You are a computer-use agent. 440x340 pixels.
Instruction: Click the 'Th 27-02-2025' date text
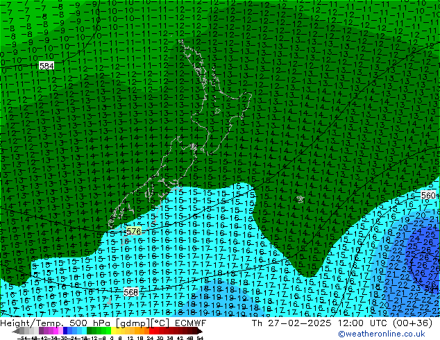click(291, 323)
